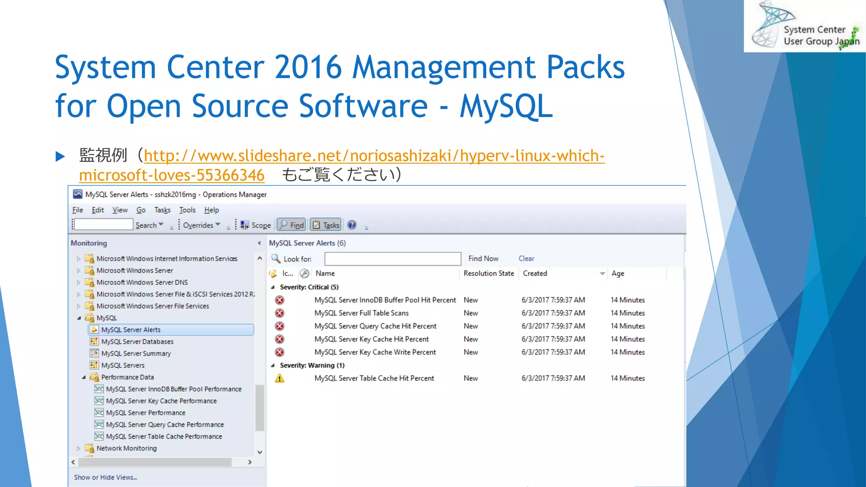
Task: Click the Look for text field
Action: [x=393, y=259]
